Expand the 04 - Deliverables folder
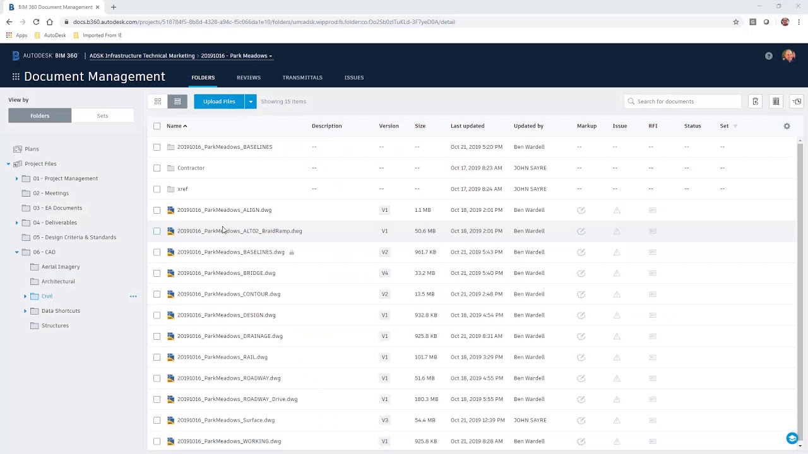Screen dimensions: 808x454 pyautogui.click(x=17, y=223)
